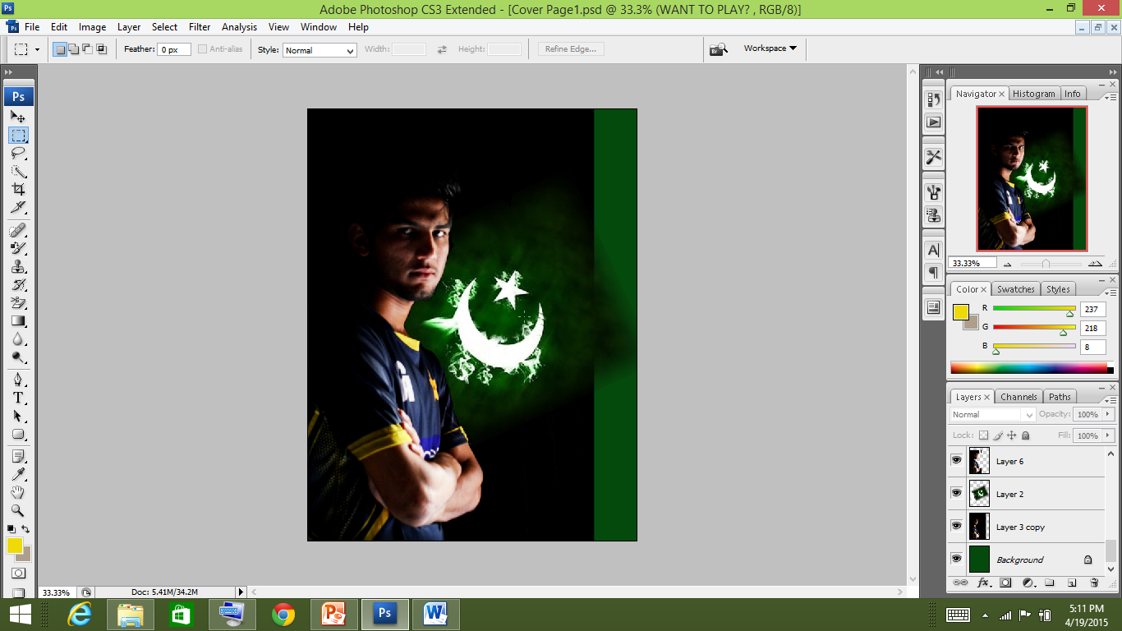Screen dimensions: 1122x631
Task: Select the Lasso tool
Action: point(18,153)
